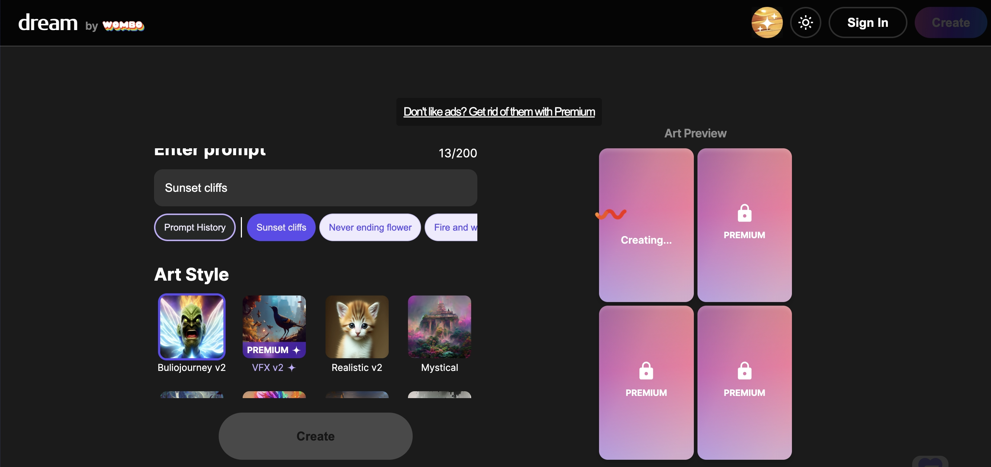The image size is (991, 467).
Task: Click the lock icon on bottom-left premium card
Action: [x=646, y=371]
